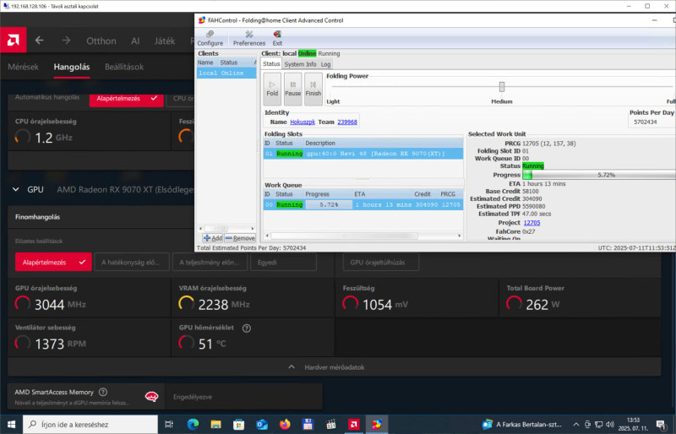This screenshot has height=434, width=676.
Task: Select folding slot 01 Navi 48 row
Action: click(x=363, y=154)
